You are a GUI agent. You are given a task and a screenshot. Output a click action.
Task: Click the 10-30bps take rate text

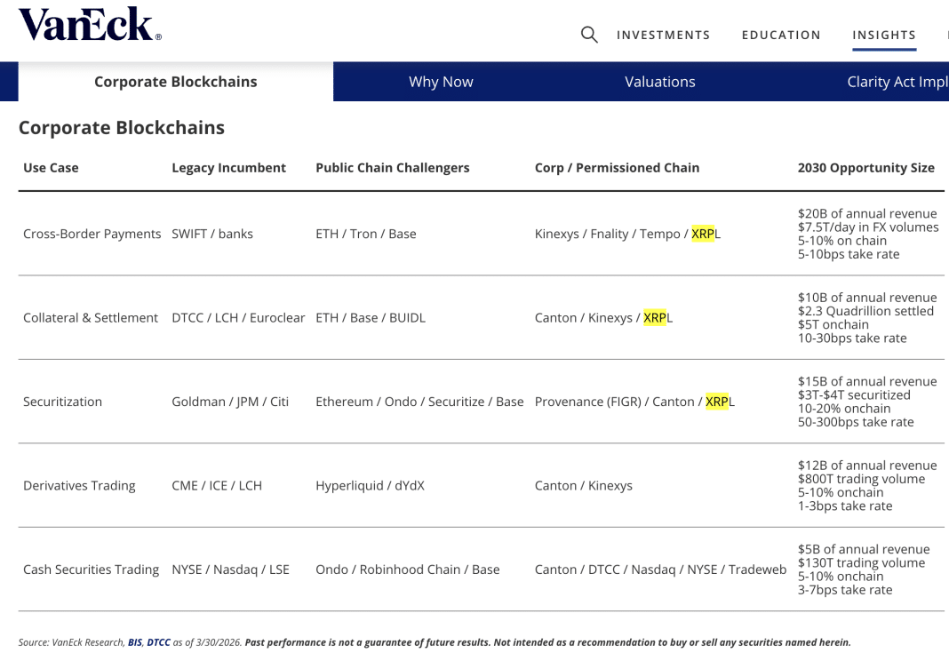[852, 338]
